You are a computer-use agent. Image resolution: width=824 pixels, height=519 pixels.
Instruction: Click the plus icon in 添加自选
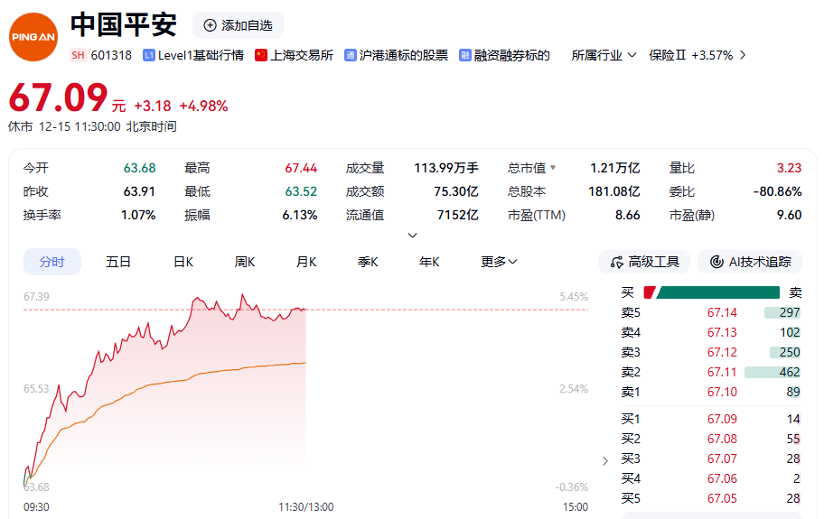pos(210,25)
